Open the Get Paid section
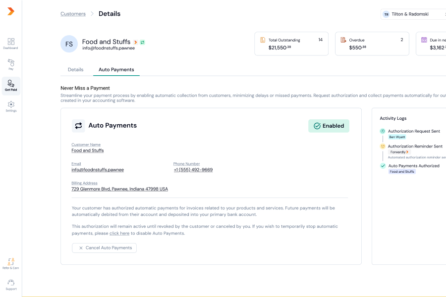The height and width of the screenshot is (297, 446). pos(11,86)
